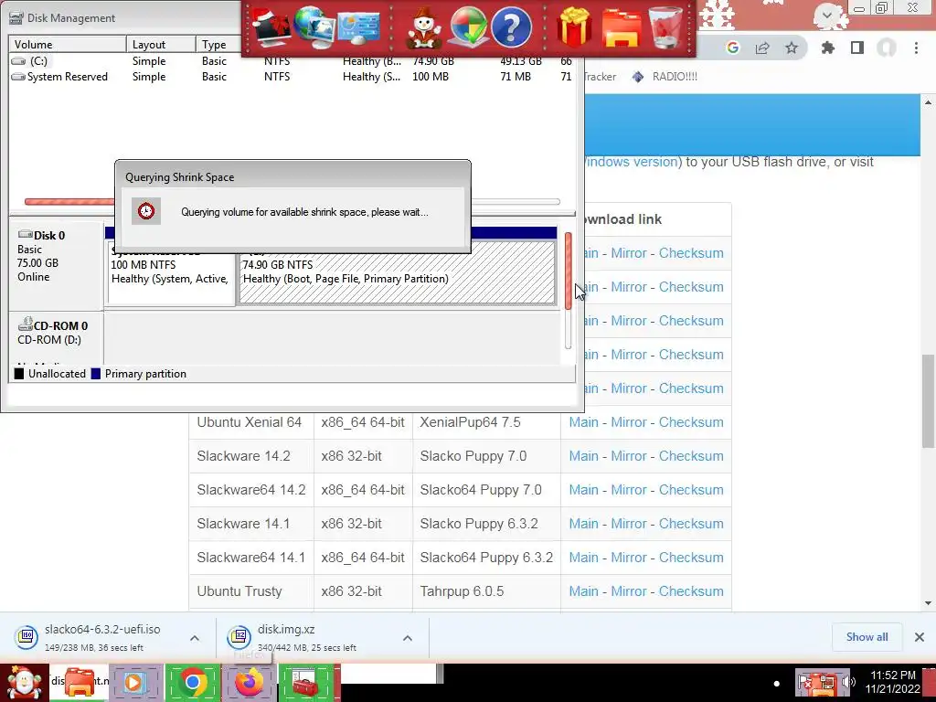Select the (C:) volume row
Screen dimensions: 936x702
[292, 61]
